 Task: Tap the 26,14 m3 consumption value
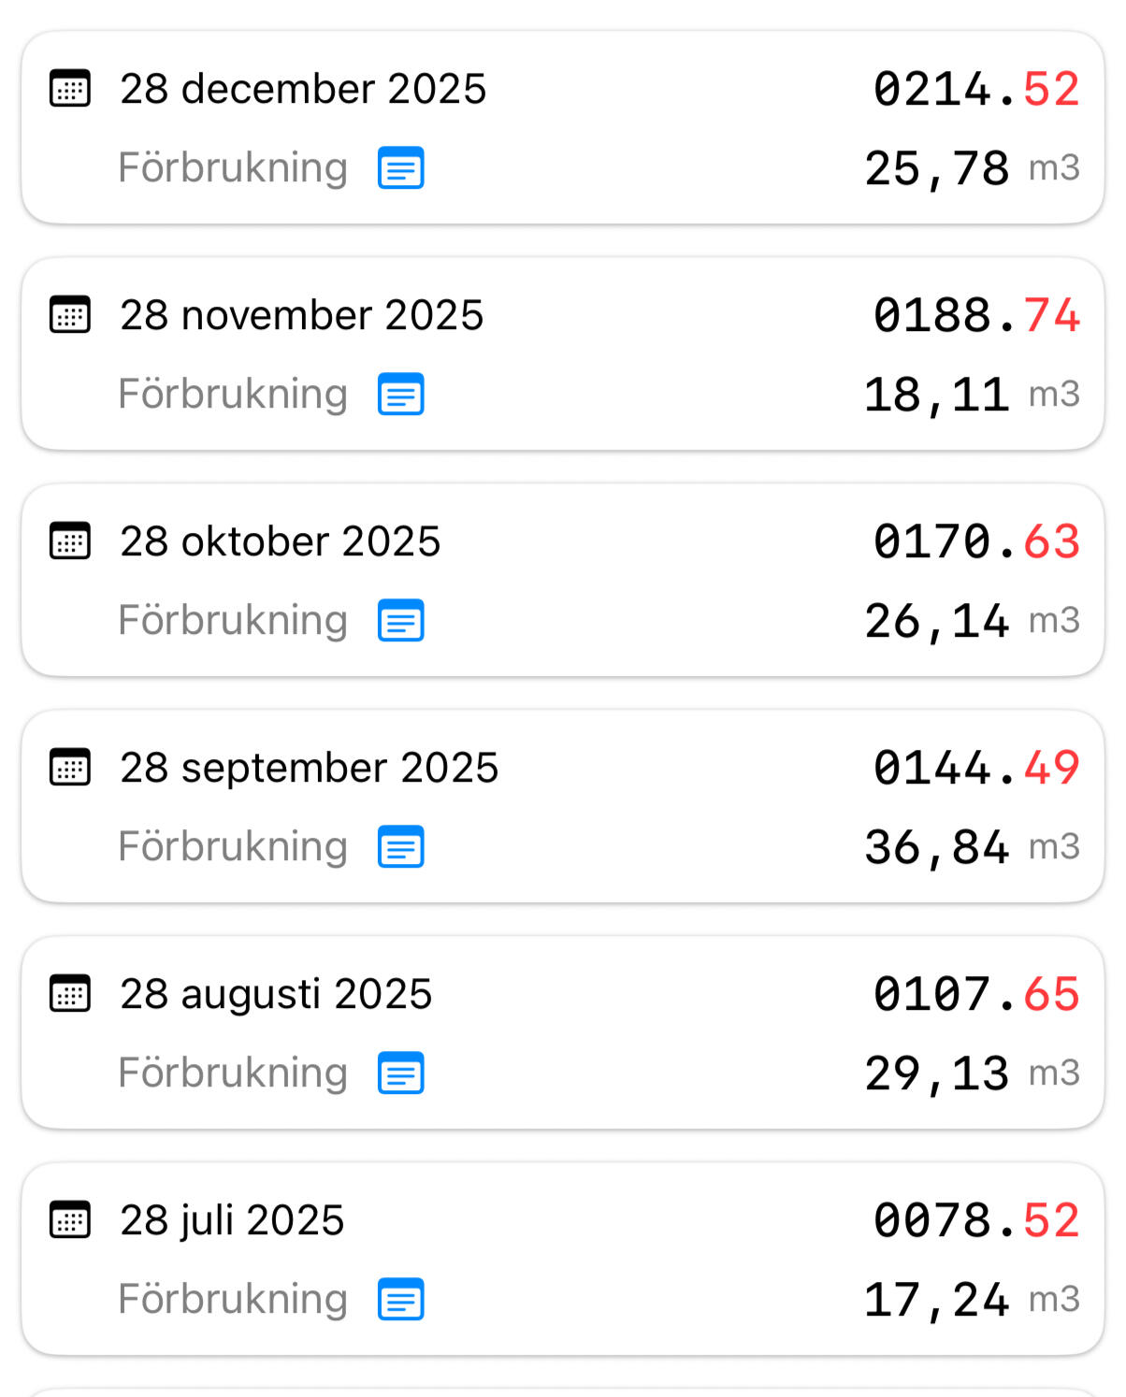tap(971, 621)
